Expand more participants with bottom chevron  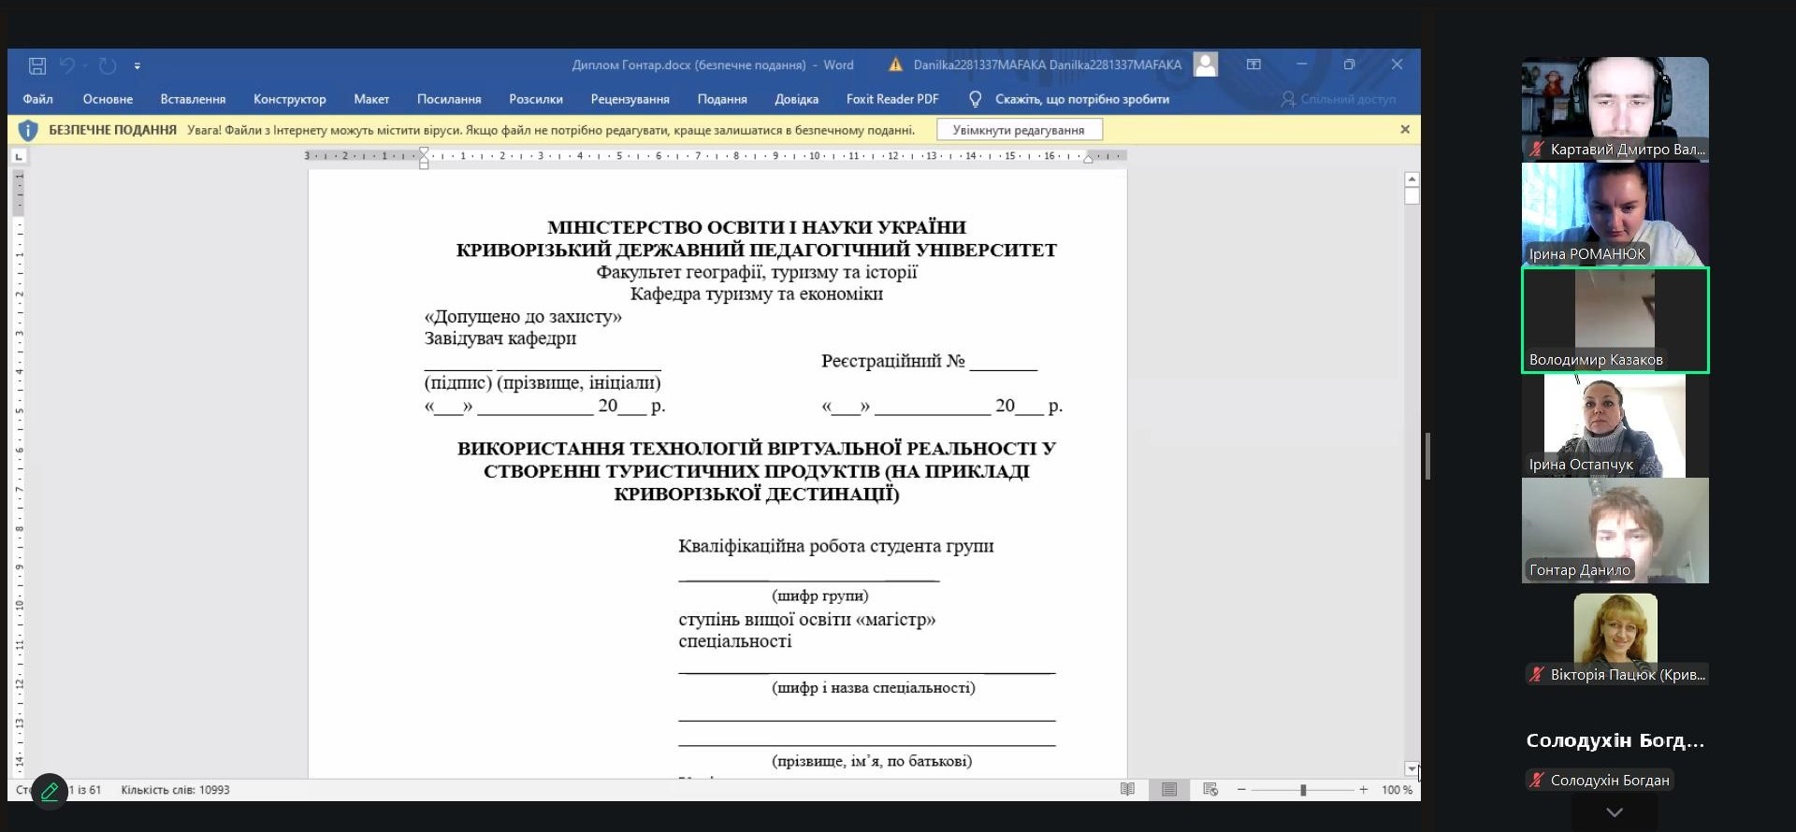(1615, 812)
